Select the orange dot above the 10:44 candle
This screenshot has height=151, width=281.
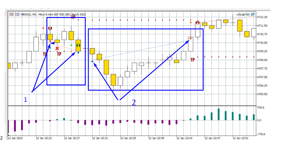(191, 23)
